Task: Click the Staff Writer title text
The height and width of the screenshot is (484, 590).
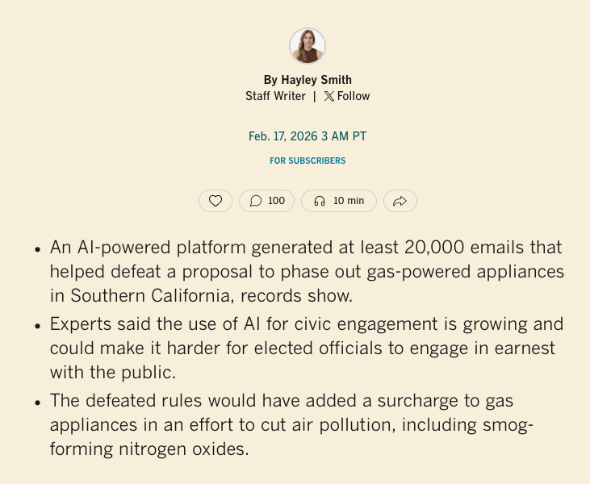Action: [275, 96]
